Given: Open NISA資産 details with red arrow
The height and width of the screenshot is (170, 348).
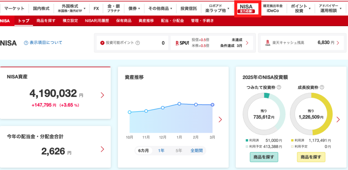Looking at the screenshot, I should [102, 95].
